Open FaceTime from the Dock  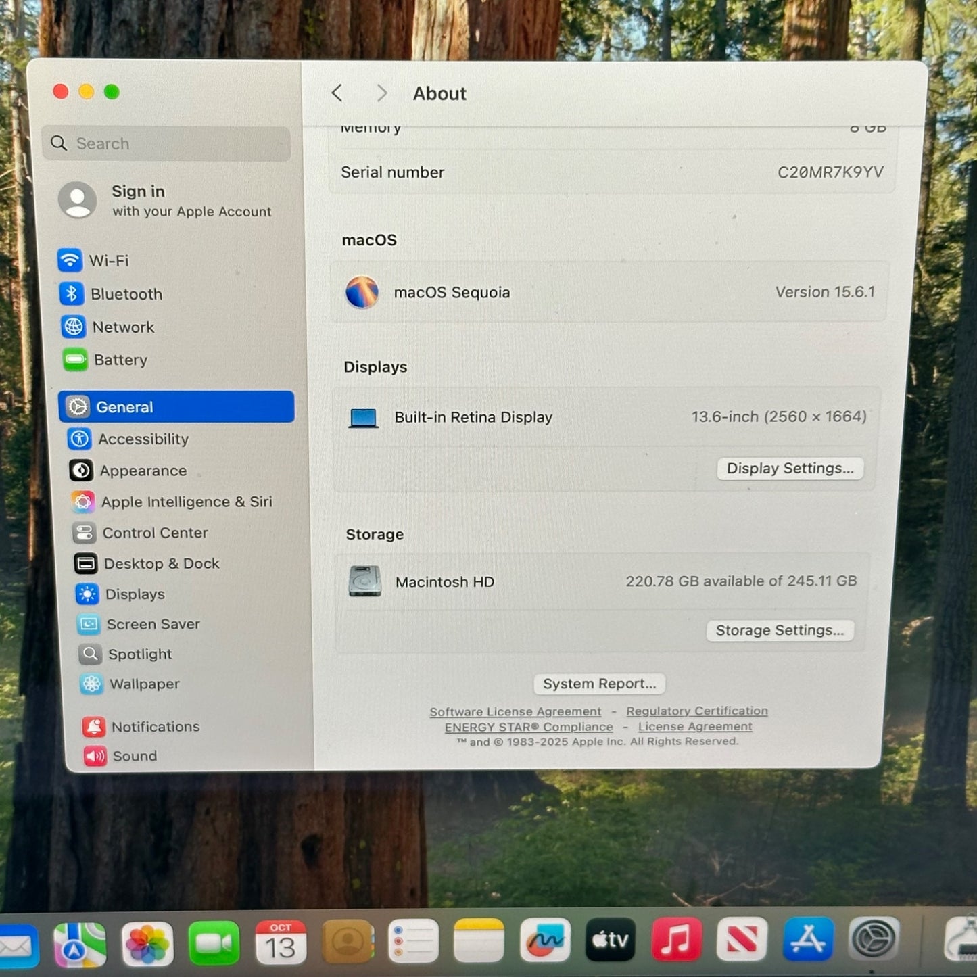click(x=214, y=943)
